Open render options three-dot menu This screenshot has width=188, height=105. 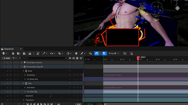tap(34, 53)
